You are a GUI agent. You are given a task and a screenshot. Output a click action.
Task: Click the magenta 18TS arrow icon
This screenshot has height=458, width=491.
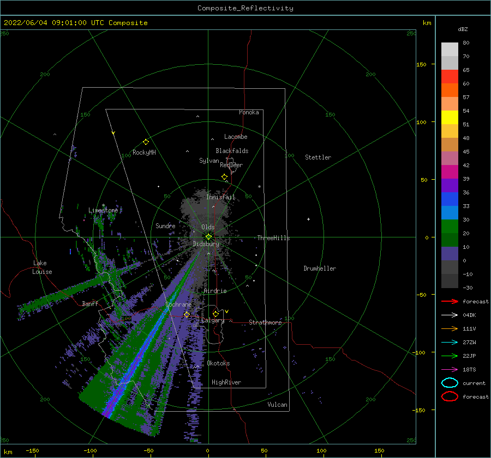450,370
